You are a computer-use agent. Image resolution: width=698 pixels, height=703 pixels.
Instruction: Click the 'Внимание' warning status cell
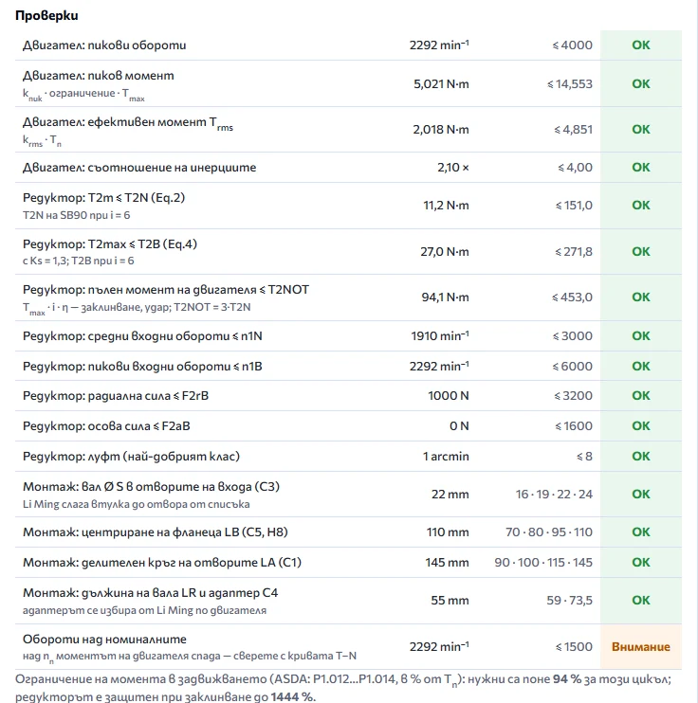pyautogui.click(x=640, y=646)
